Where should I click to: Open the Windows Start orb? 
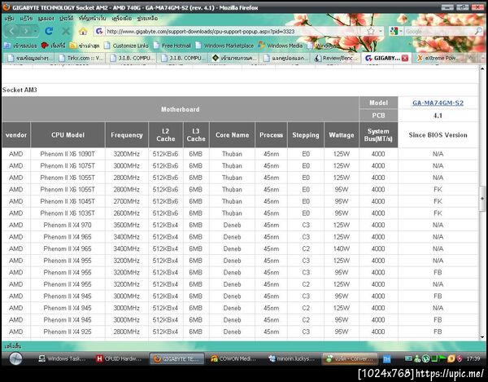tap(15, 358)
